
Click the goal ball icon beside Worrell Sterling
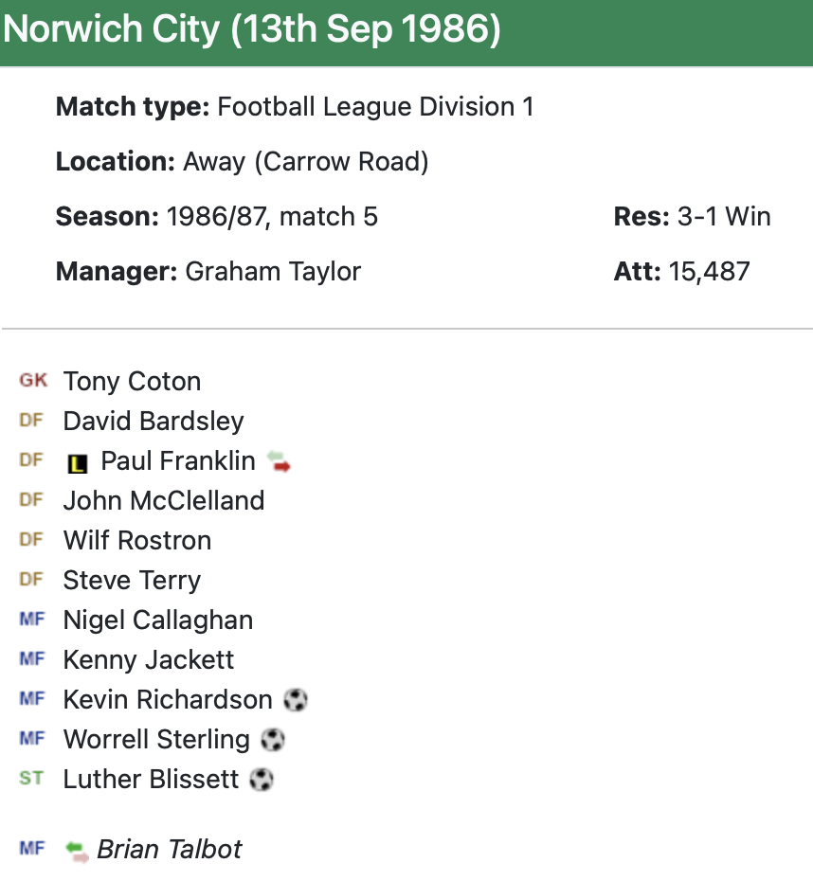pos(273,740)
